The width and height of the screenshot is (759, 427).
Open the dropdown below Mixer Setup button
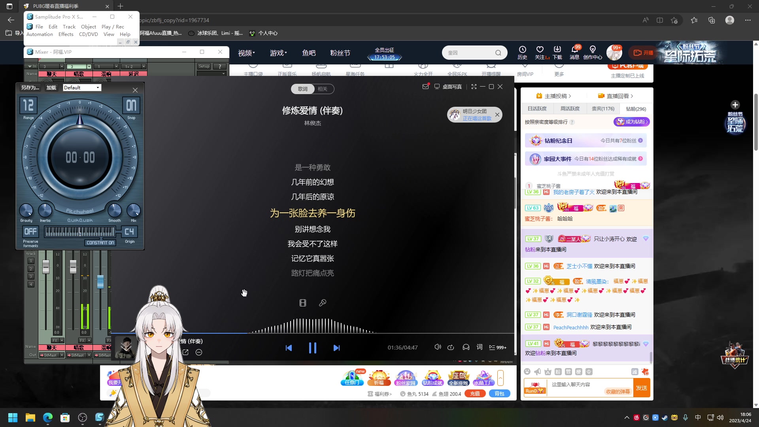pyautogui.click(x=212, y=74)
